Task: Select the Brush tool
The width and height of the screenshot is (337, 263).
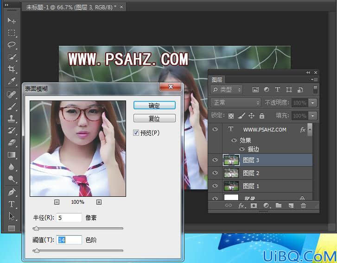Action: click(x=12, y=106)
